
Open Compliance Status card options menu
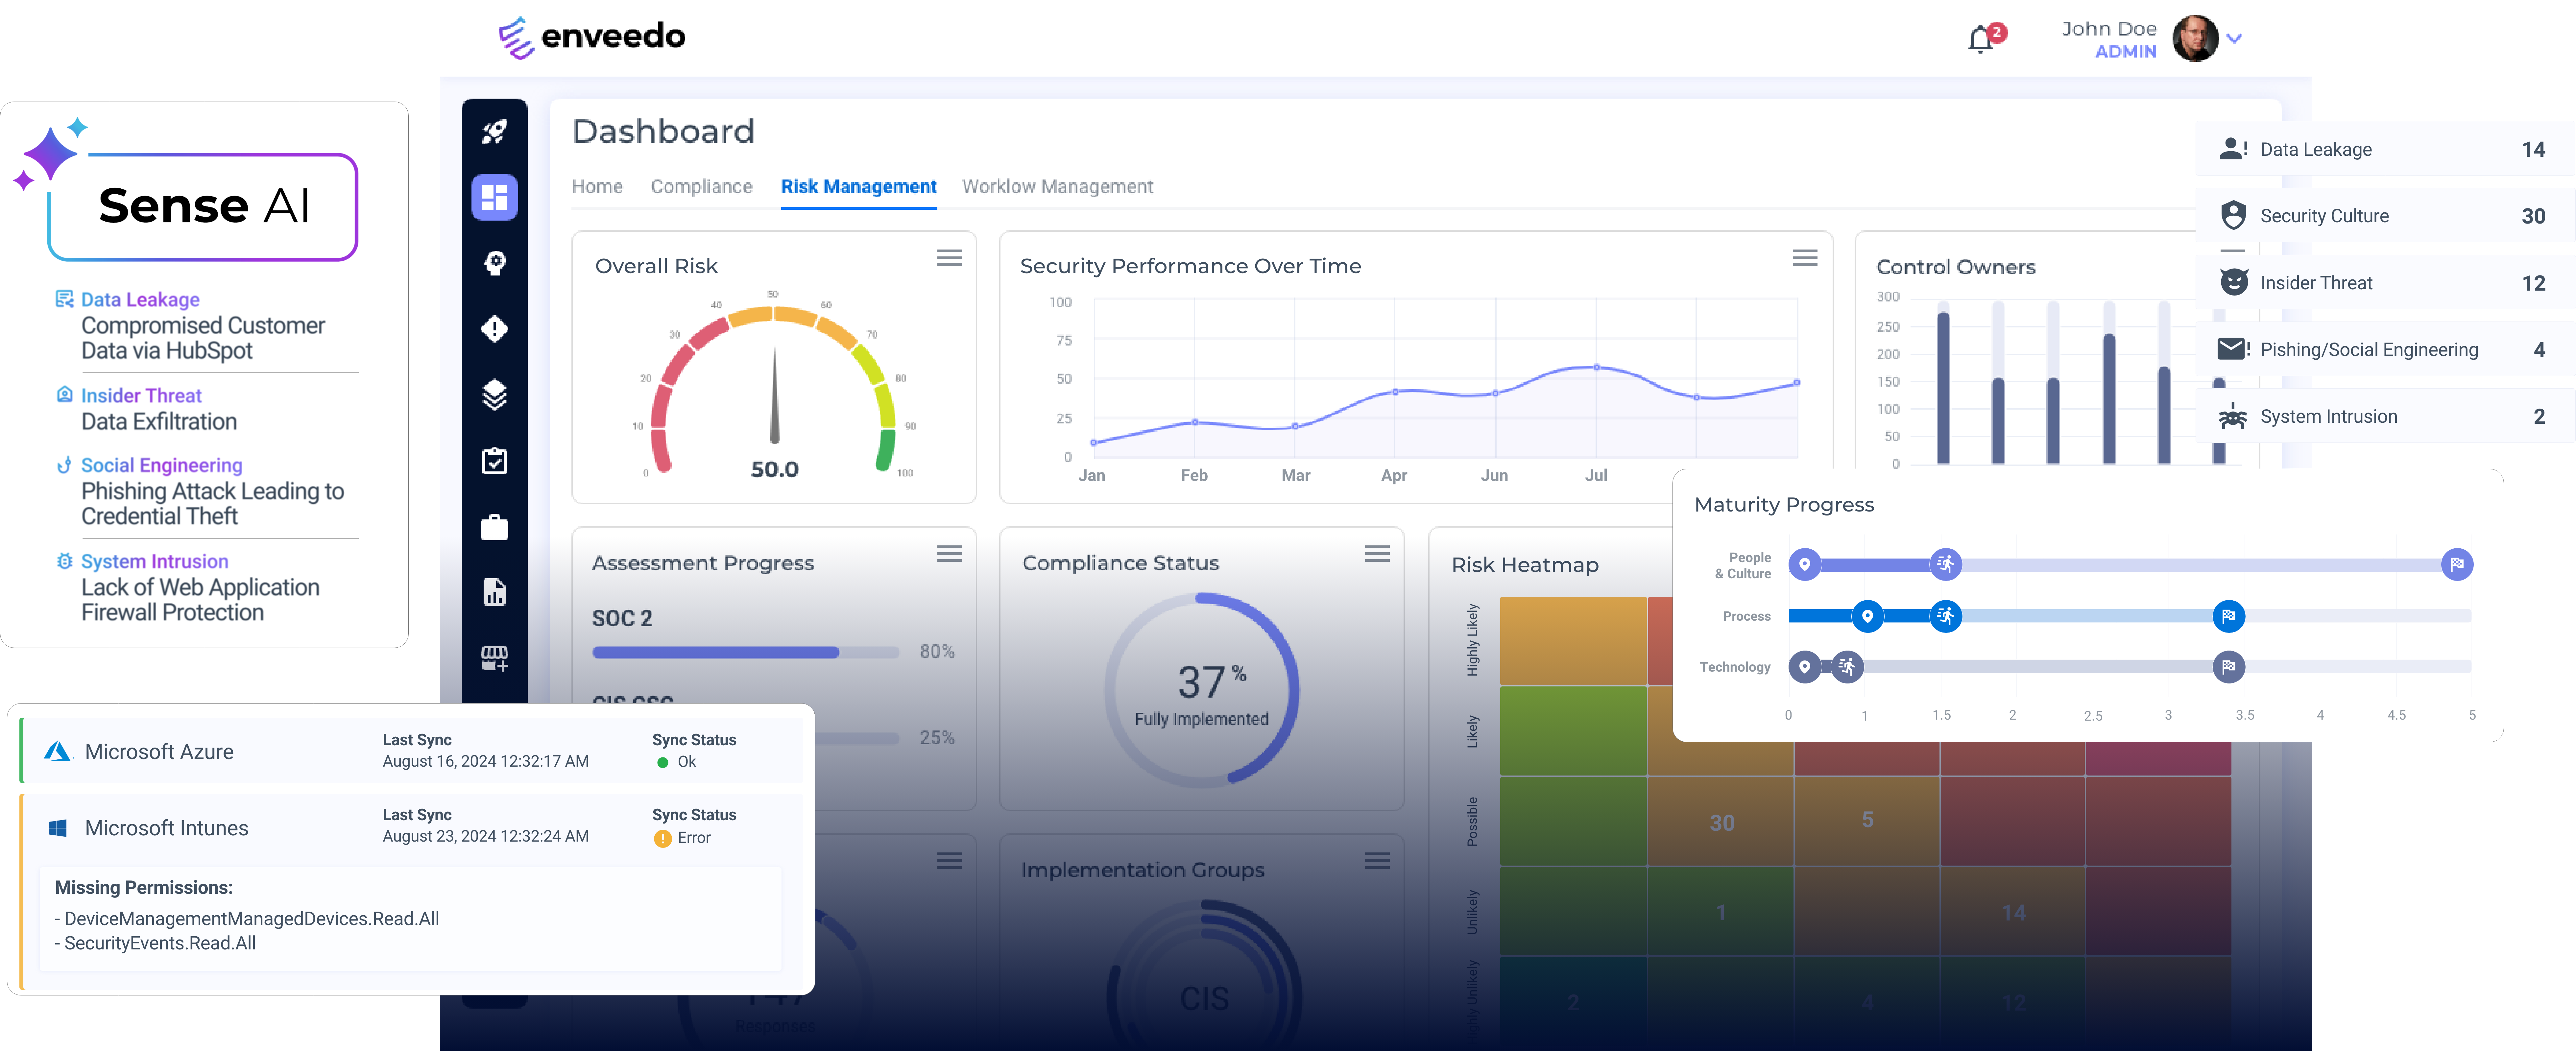click(x=1377, y=554)
